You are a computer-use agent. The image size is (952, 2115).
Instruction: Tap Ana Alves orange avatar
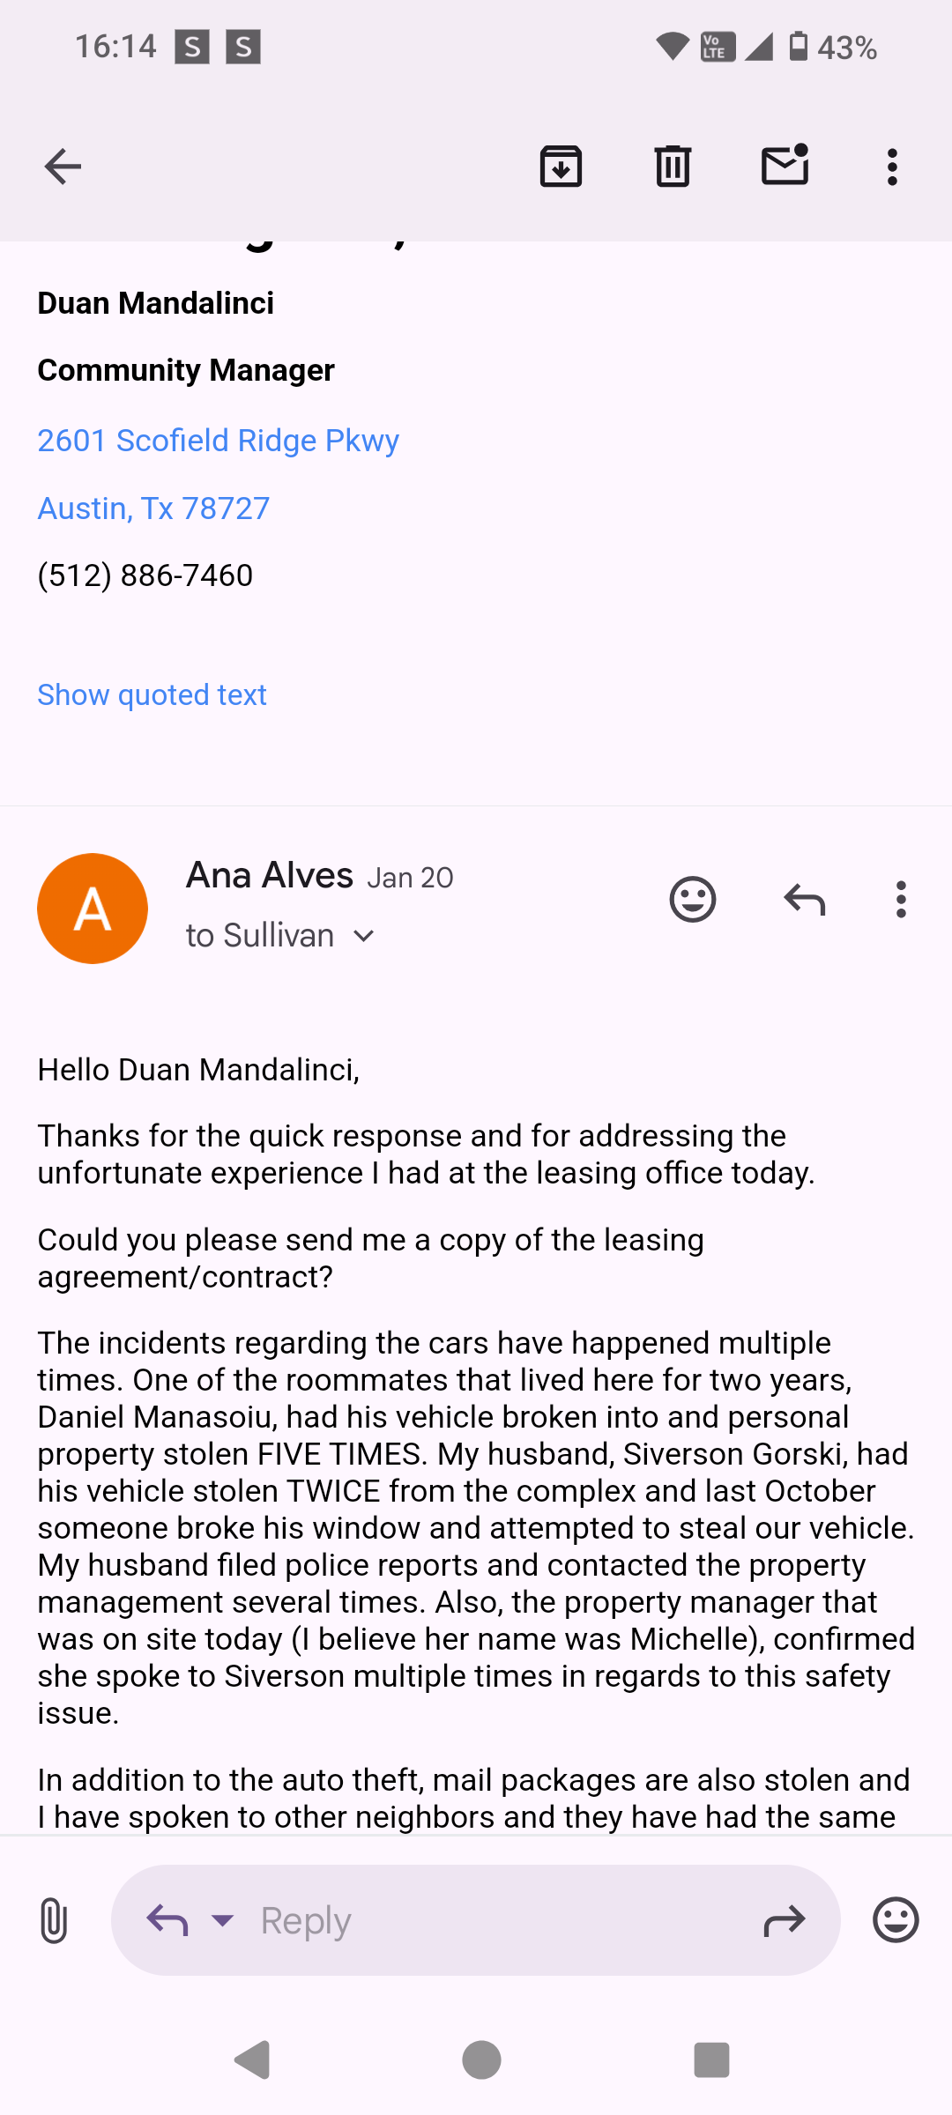(93, 909)
